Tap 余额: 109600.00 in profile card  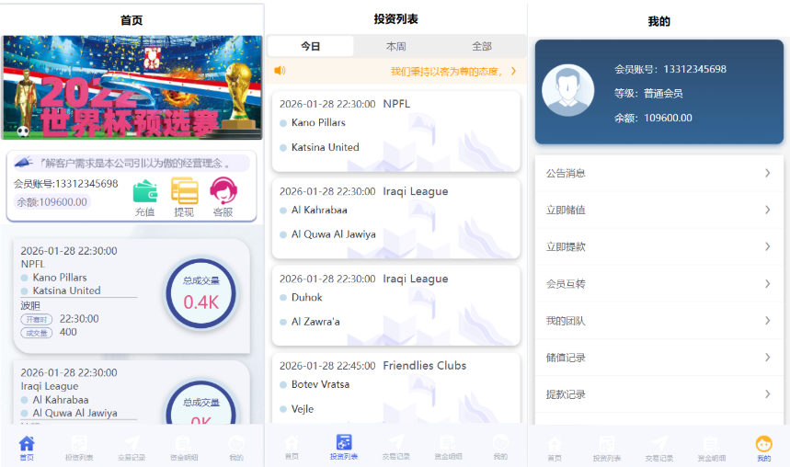[x=653, y=118]
